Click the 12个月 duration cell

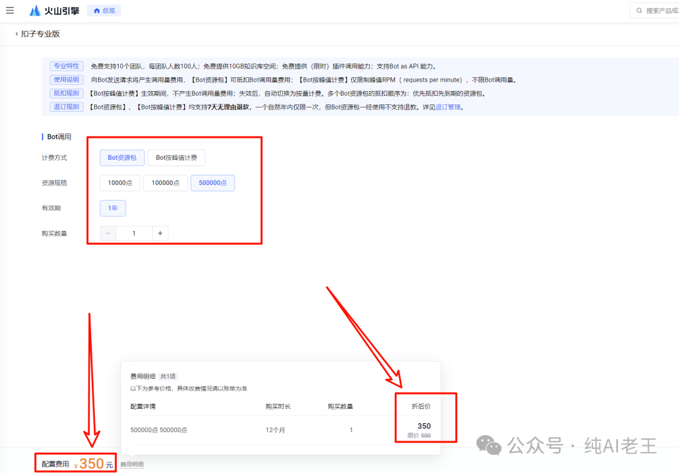coord(275,430)
